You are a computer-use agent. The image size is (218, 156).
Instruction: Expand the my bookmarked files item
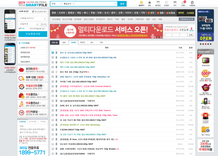pyautogui.click(x=33, y=57)
